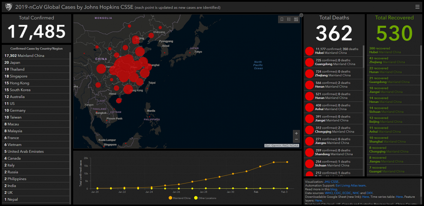Click the last Mainland China point, Feb 3
This screenshot has height=206, width=424.
tap(287, 162)
